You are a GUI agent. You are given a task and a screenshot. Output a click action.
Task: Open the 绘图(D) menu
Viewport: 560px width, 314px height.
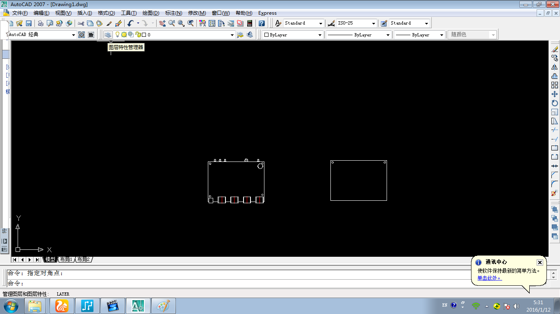point(151,13)
